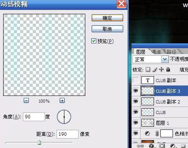188x148 pixels.
Task: Close the 动感模糊 dialog
Action: (121, 4)
